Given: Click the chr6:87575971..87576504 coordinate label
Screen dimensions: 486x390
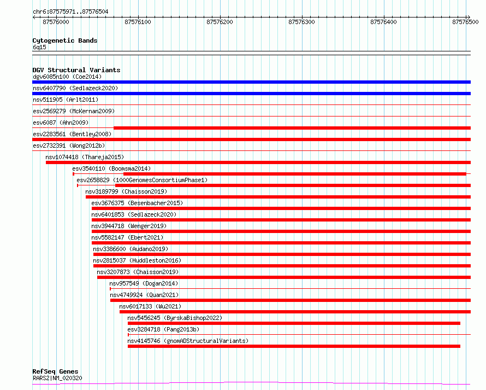Looking at the screenshot, I should 70,11.
